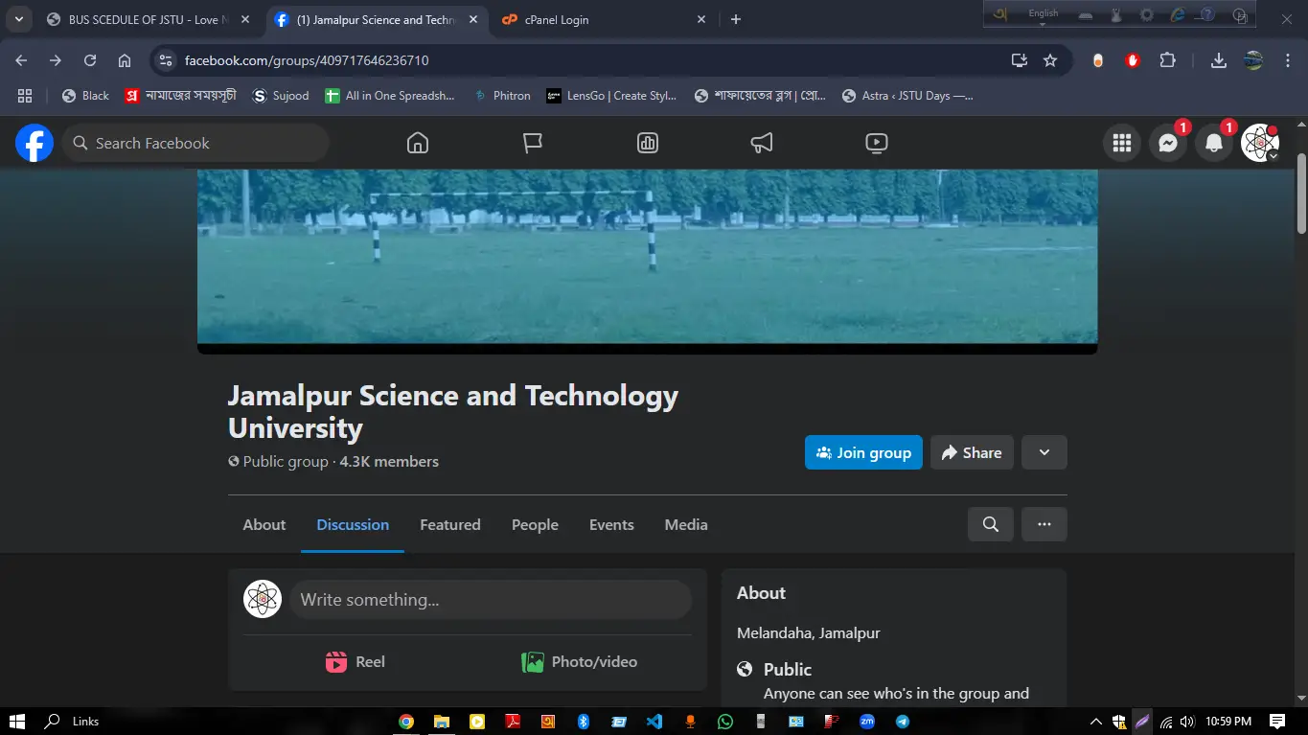The width and height of the screenshot is (1308, 735).
Task: Click the browser forward arrow
Action: point(56,60)
